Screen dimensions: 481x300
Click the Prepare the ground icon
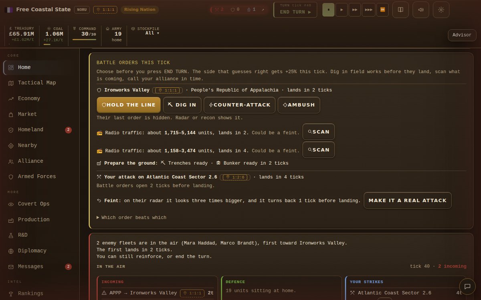pos(99,163)
